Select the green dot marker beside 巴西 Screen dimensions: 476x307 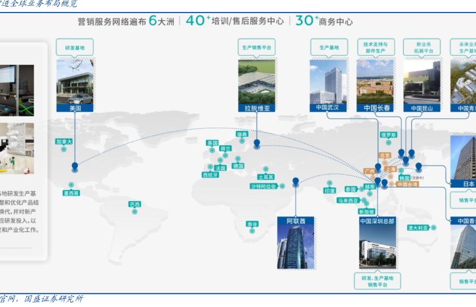click(136, 212)
